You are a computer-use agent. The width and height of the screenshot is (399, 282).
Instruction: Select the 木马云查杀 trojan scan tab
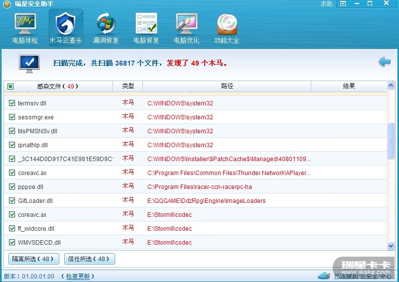66,28
